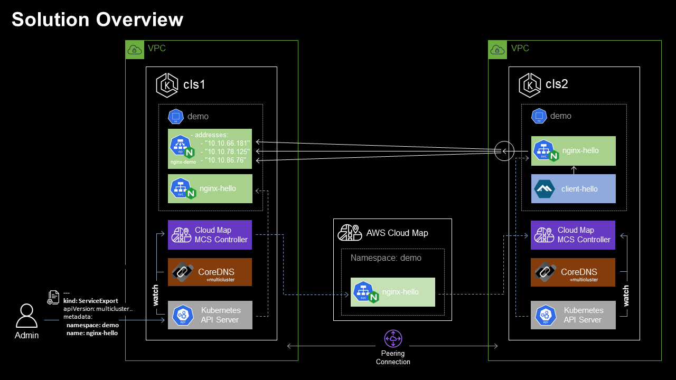Click the client-hello label
The width and height of the screenshot is (676, 380).
[579, 188]
